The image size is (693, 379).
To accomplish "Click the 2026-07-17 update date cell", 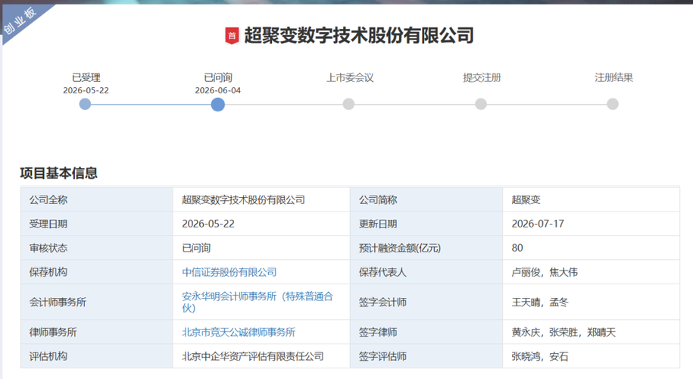I will 592,224.
